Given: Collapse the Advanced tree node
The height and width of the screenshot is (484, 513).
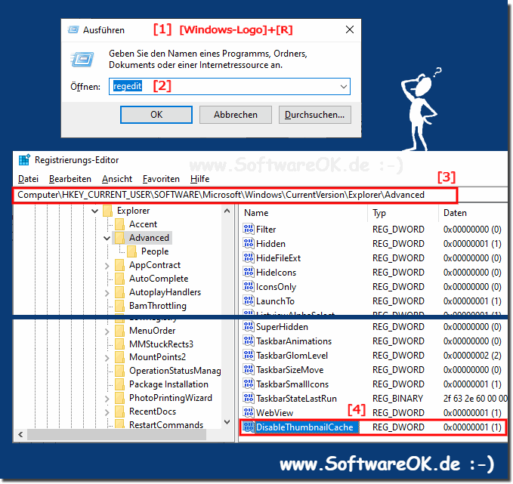Looking at the screenshot, I should [x=107, y=238].
